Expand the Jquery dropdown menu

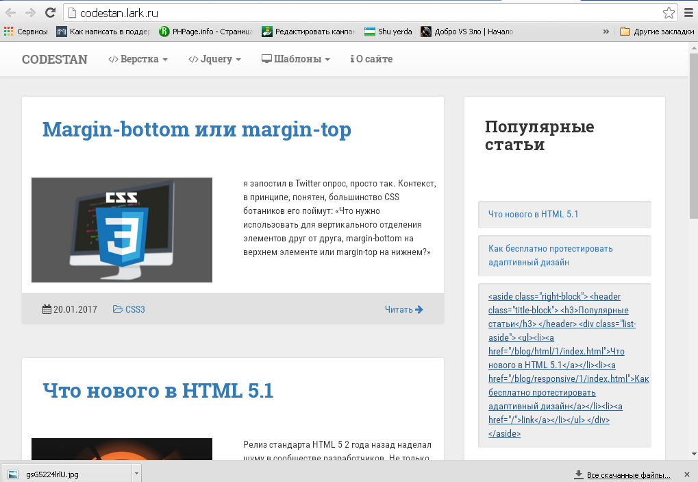click(214, 59)
